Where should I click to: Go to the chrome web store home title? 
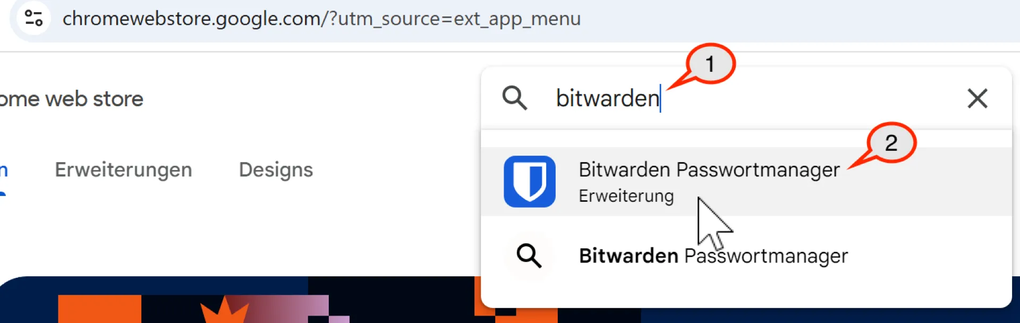click(72, 99)
